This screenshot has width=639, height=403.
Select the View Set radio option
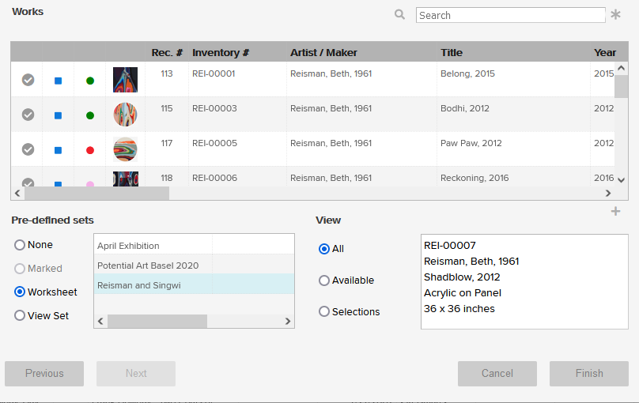click(20, 315)
